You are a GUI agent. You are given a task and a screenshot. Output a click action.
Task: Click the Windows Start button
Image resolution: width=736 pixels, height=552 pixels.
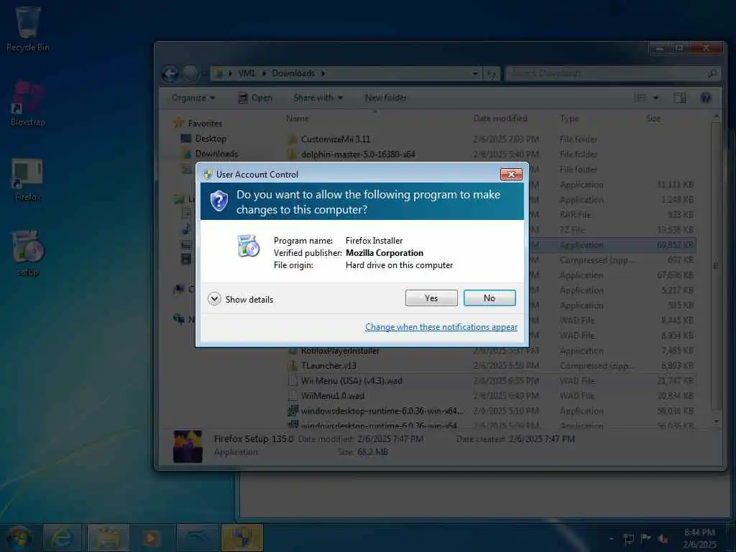coord(19,538)
